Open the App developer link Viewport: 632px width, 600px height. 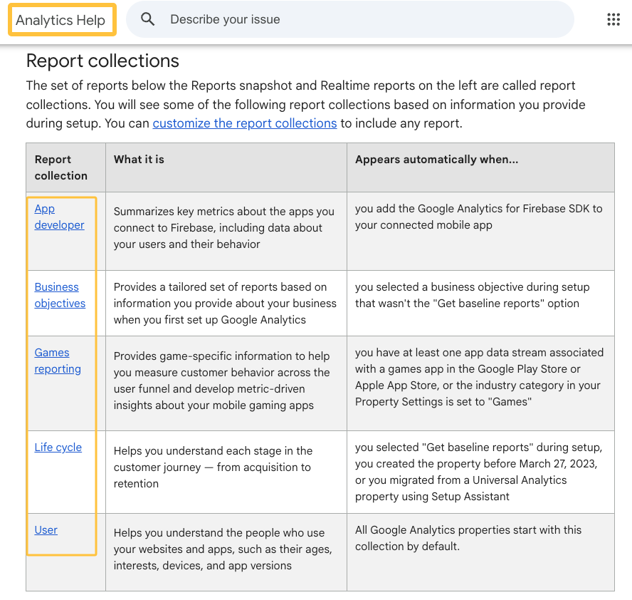pos(59,217)
